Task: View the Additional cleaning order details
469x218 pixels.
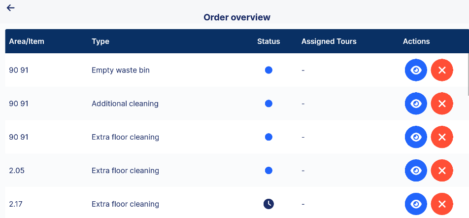Action: click(x=416, y=104)
